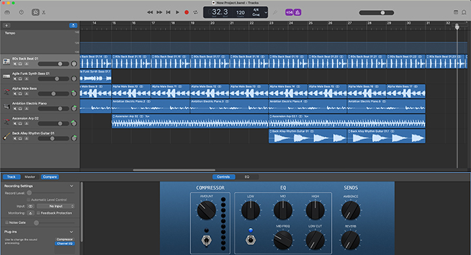471x255 pixels.
Task: Solo the Ascension Arp 02 track
Action: pyautogui.click(x=20, y=123)
